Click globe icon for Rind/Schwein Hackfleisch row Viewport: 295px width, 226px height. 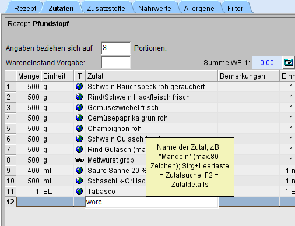pyautogui.click(x=79, y=97)
